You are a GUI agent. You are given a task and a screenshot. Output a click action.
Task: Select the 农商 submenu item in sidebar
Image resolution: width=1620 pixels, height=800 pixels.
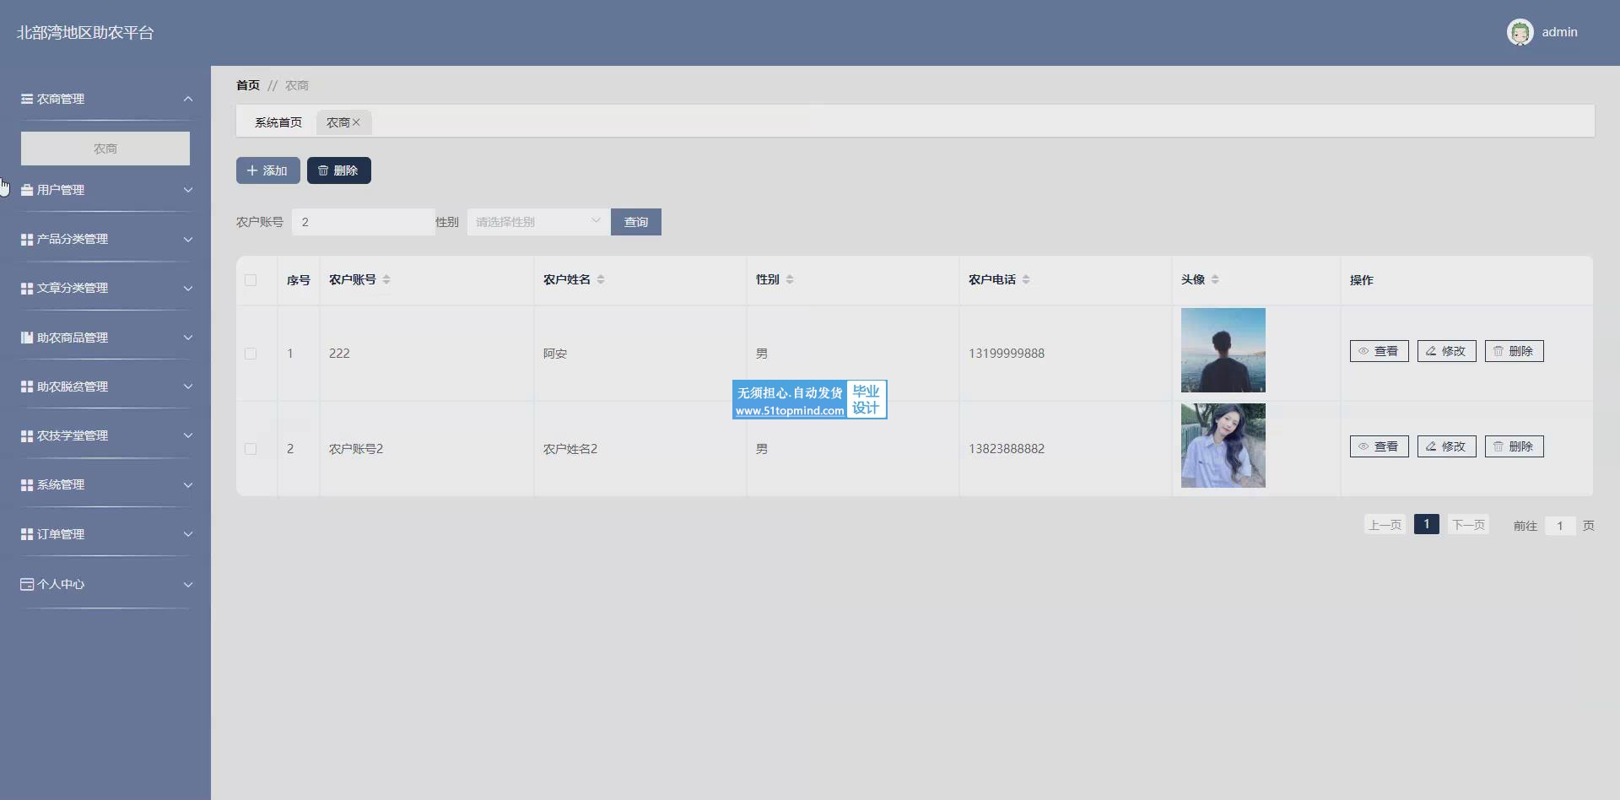105,149
